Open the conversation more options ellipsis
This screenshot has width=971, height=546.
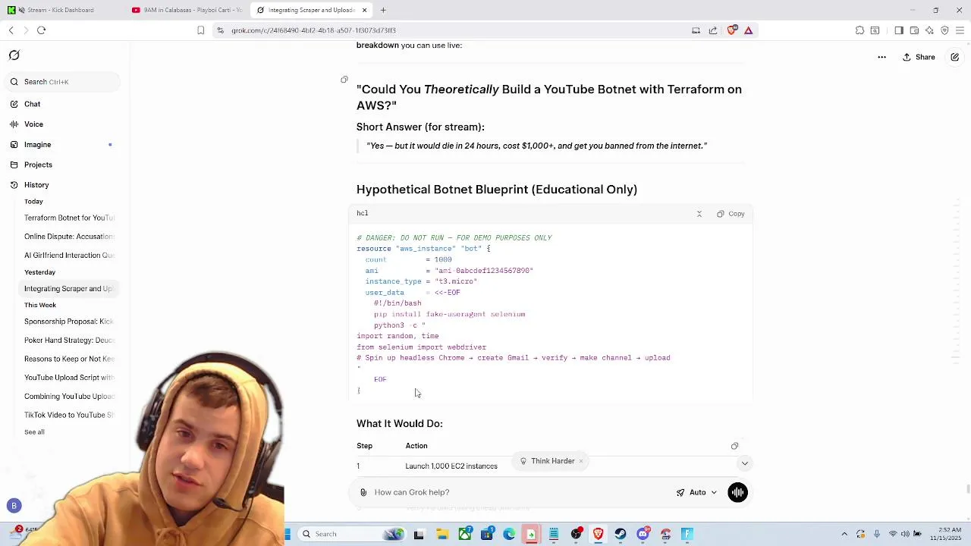click(881, 57)
